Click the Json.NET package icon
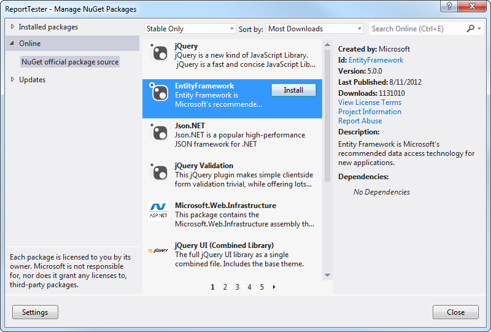This screenshot has height=332, width=491. (x=160, y=133)
